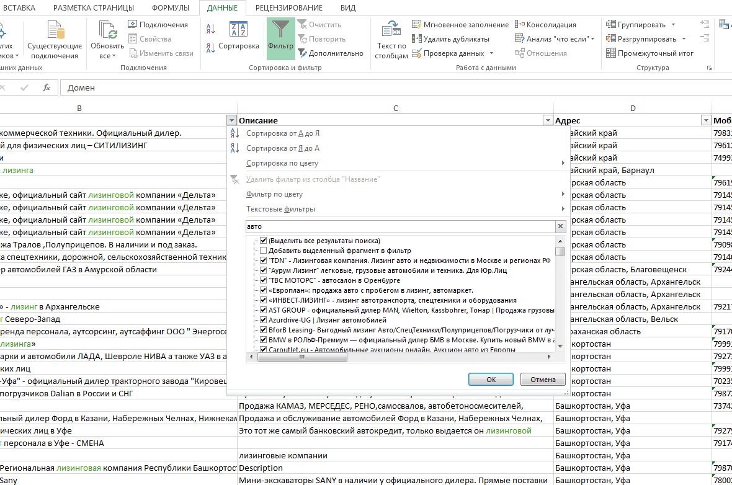
Task: Click formula bar confirm checkmark
Action: point(24,87)
